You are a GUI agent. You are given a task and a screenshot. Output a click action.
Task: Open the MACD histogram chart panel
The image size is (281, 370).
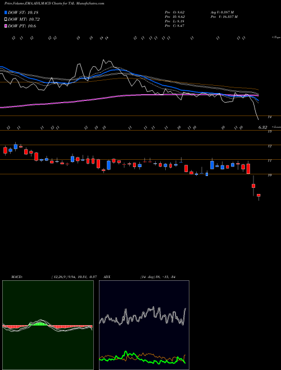pyautogui.click(x=48, y=325)
